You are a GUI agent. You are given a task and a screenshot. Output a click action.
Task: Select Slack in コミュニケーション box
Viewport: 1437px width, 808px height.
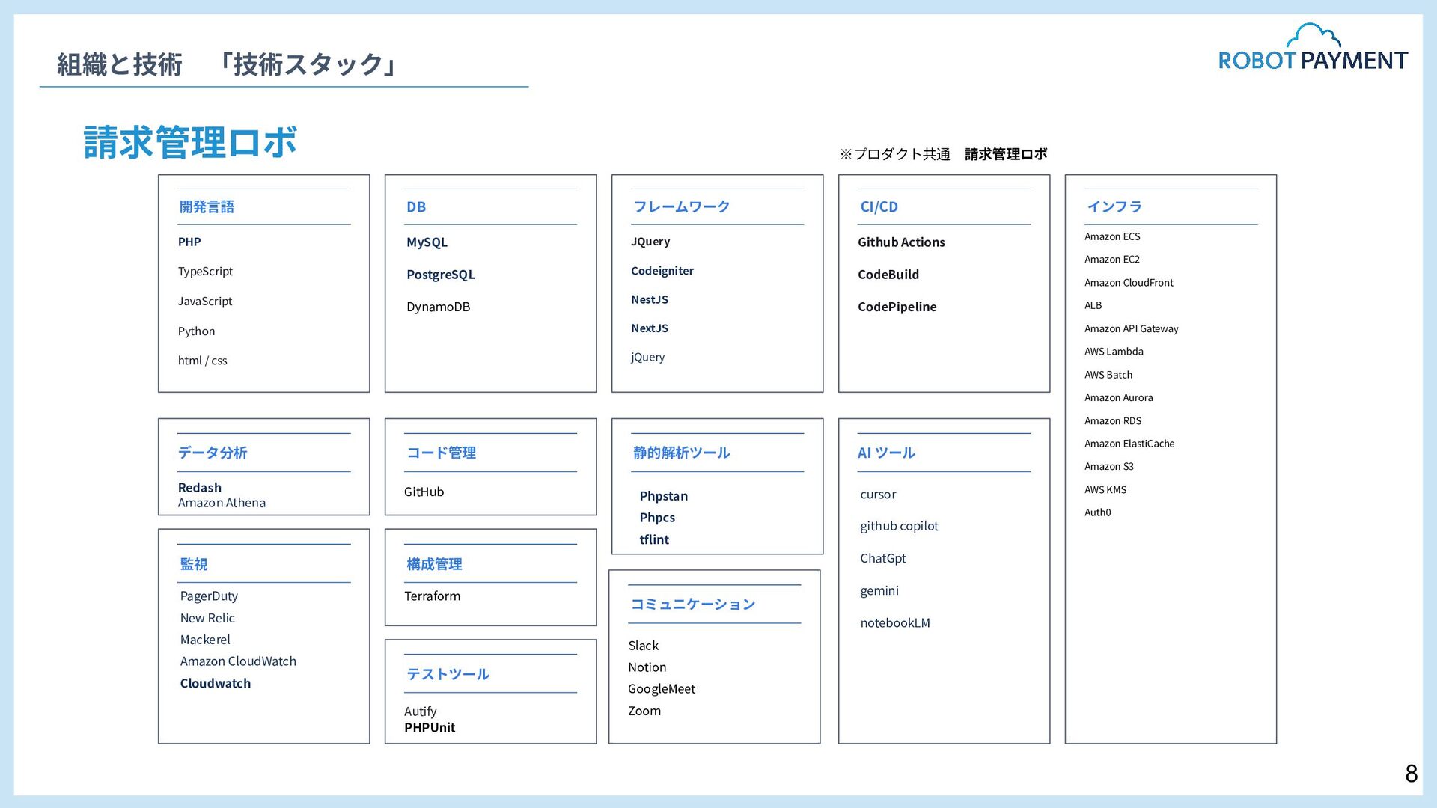[x=643, y=646]
